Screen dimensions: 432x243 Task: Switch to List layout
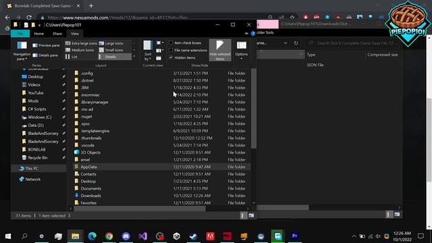tap(72, 57)
